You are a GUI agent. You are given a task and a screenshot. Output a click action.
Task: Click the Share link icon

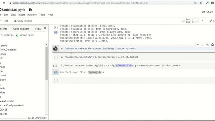click(203, 12)
